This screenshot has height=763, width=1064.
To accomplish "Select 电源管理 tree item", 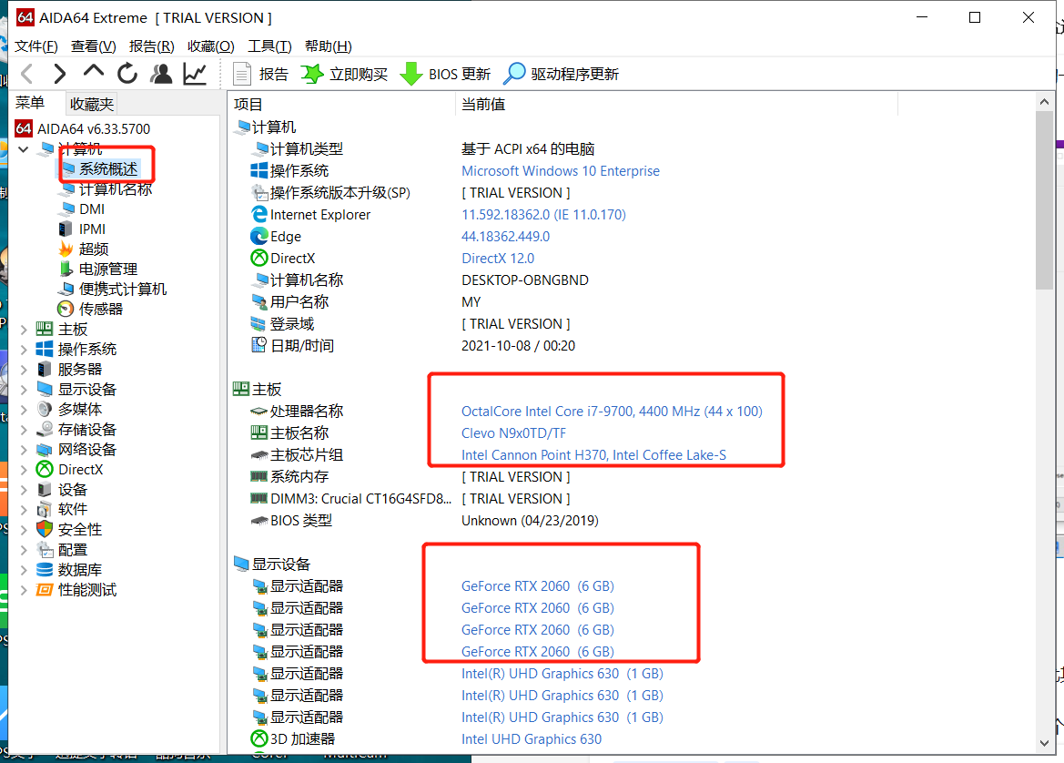I will (108, 270).
